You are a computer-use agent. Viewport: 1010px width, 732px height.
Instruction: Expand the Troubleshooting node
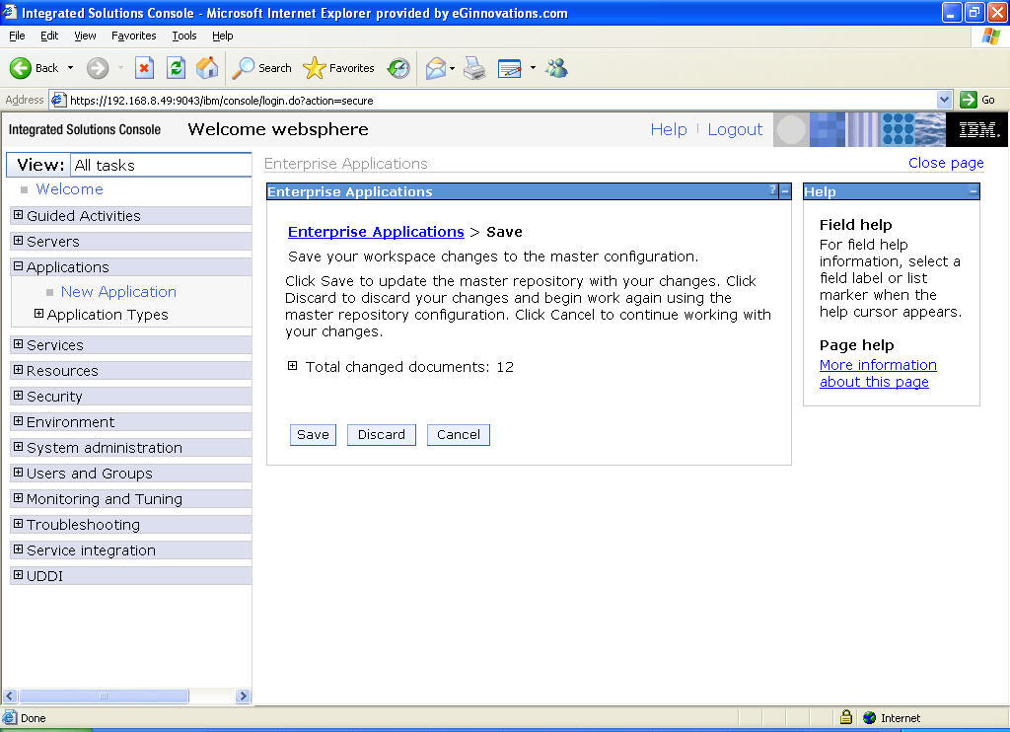click(x=18, y=523)
